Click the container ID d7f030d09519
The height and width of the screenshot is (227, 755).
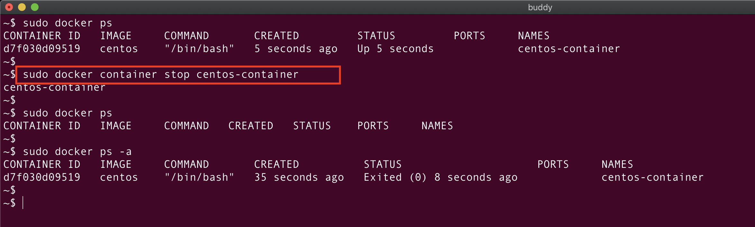click(42, 48)
